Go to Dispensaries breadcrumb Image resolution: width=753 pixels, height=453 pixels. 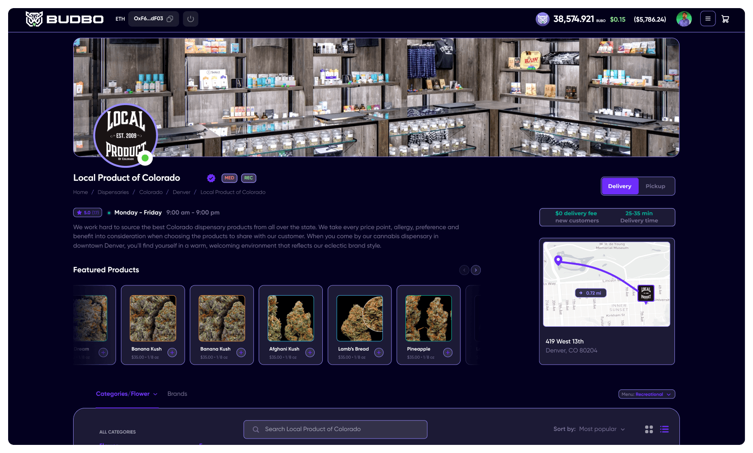(113, 192)
